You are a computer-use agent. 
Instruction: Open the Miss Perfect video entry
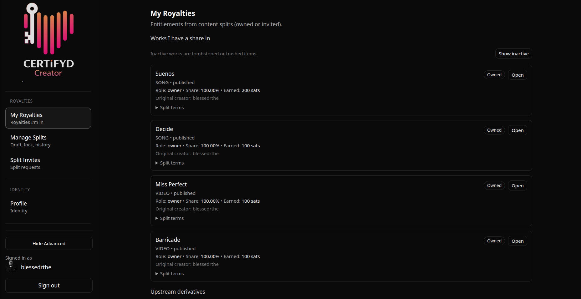(x=517, y=185)
